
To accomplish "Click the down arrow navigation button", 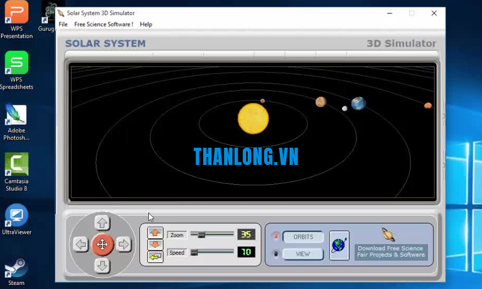I will 102,265.
